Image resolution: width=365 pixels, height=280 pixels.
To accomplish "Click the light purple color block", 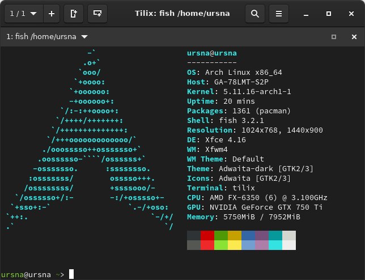I will tap(262, 245).
